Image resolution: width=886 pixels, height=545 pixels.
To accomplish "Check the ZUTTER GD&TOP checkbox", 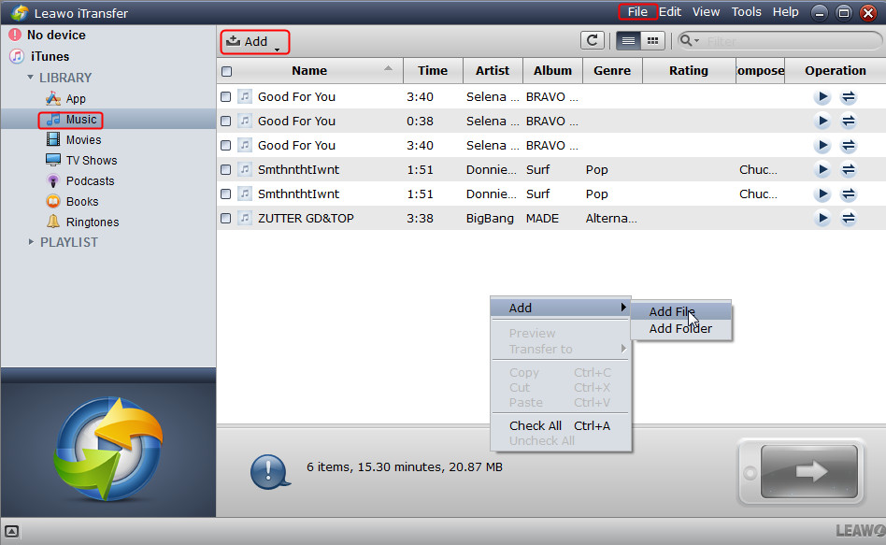I will (x=225, y=218).
